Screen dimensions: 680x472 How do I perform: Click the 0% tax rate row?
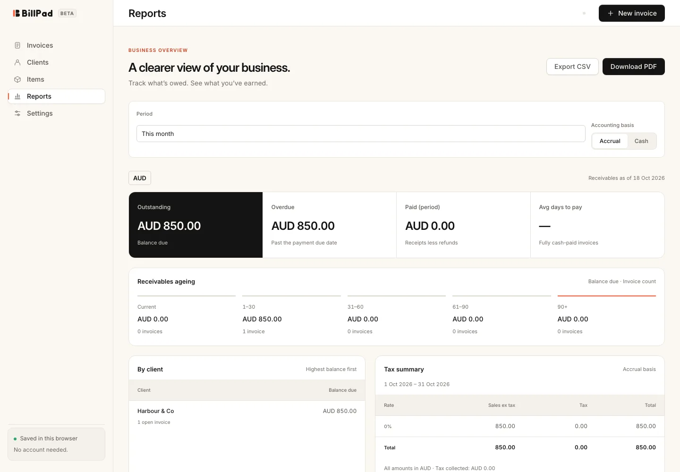[520, 426]
